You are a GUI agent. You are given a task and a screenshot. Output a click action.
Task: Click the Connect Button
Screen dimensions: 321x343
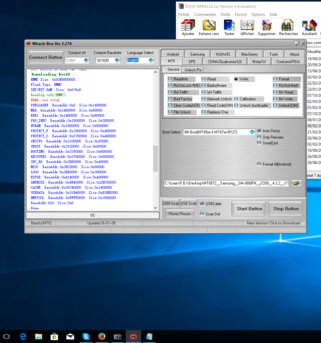point(46,57)
